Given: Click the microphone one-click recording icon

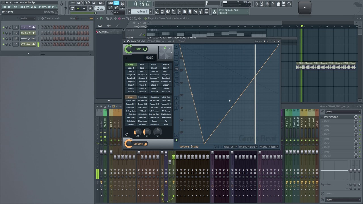Looking at the screenshot, I should (267, 4).
